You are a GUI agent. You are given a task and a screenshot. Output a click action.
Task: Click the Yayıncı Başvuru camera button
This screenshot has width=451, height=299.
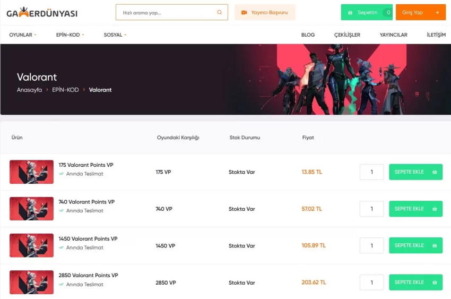click(x=265, y=12)
